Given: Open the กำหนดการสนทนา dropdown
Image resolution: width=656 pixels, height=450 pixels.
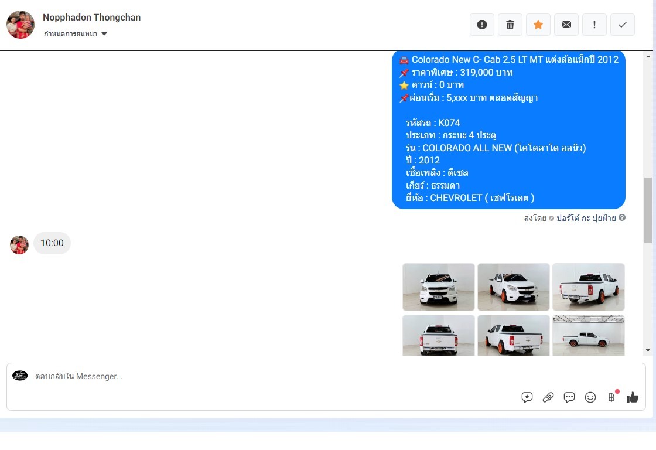Looking at the screenshot, I should (76, 33).
